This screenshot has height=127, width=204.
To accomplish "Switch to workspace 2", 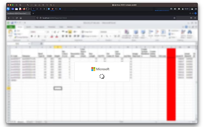I will (37, 9).
